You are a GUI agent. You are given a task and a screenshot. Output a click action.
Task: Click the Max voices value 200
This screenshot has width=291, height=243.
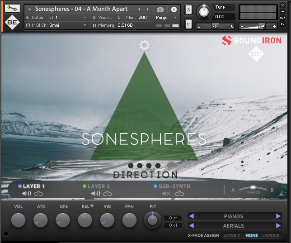142,18
